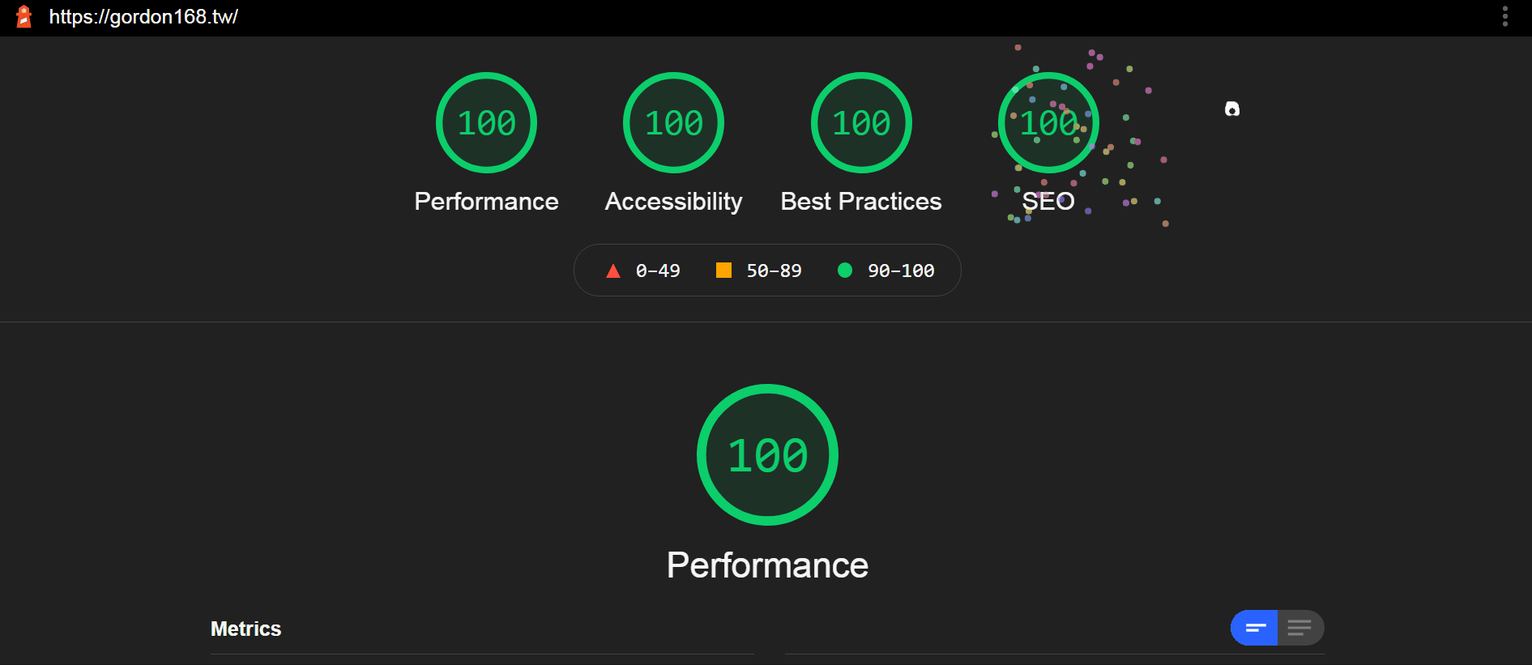Click the Metrics section heading

click(x=245, y=629)
